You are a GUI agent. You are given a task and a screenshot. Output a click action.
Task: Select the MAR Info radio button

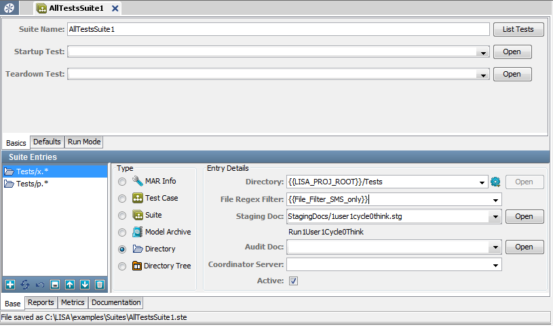(122, 182)
